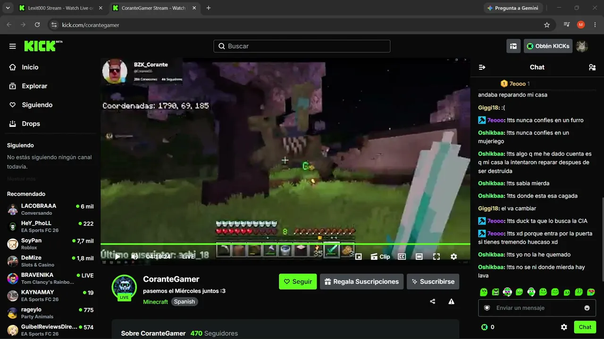Reload the page
604x339 pixels.
point(37,25)
